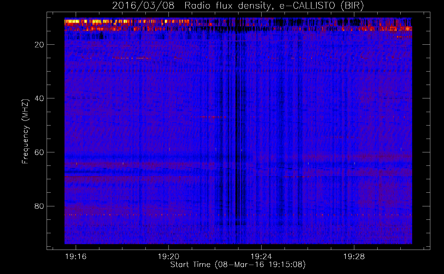Click the frequency axis label '60'
Image resolution: width=444 pixels, height=274 pixels.
click(x=39, y=152)
